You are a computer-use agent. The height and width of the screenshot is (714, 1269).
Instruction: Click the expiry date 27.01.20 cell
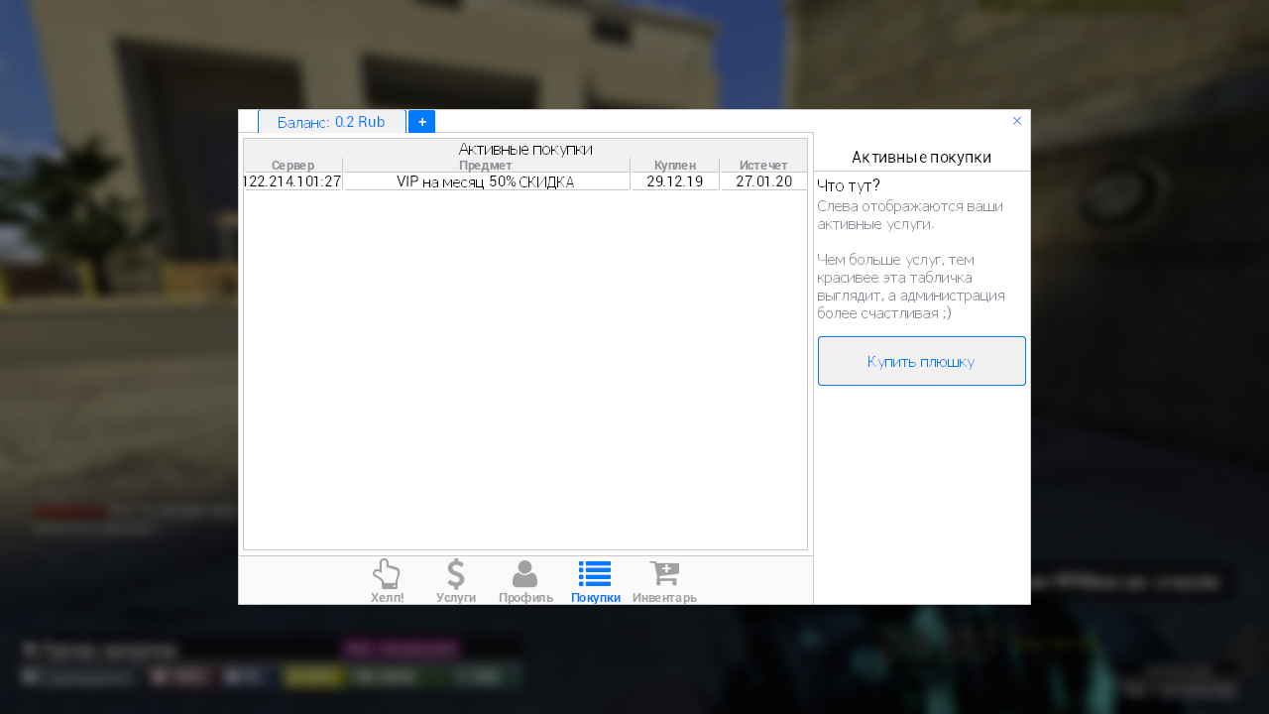coord(763,181)
